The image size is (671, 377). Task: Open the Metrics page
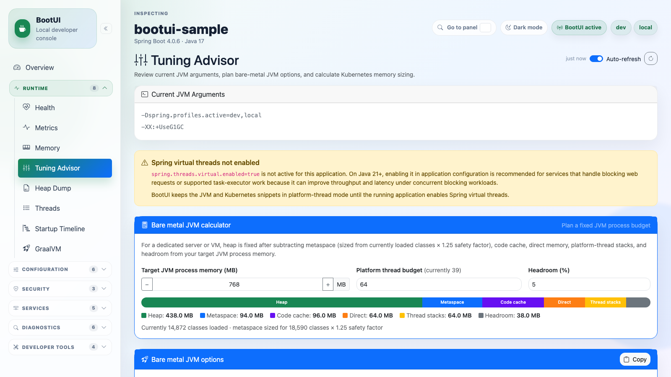tap(65, 128)
